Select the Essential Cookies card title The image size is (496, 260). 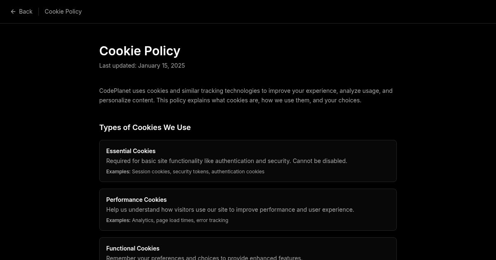point(131,151)
